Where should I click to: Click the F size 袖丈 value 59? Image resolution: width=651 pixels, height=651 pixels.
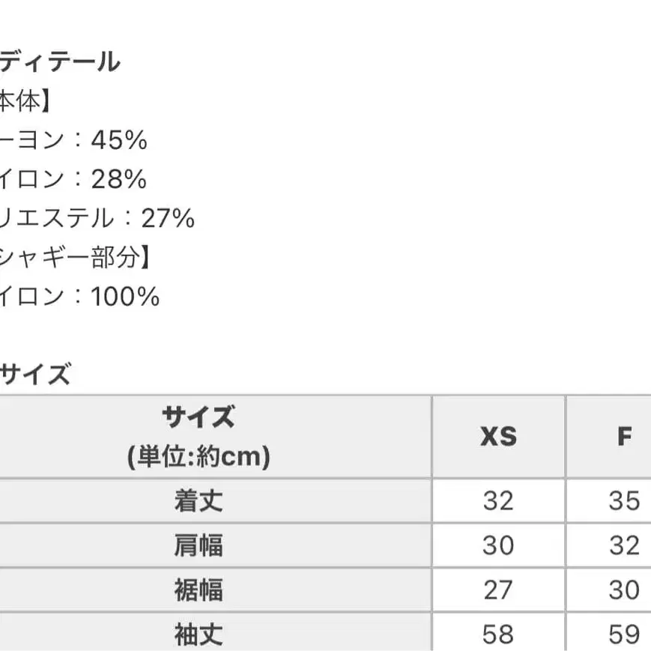[x=624, y=635]
